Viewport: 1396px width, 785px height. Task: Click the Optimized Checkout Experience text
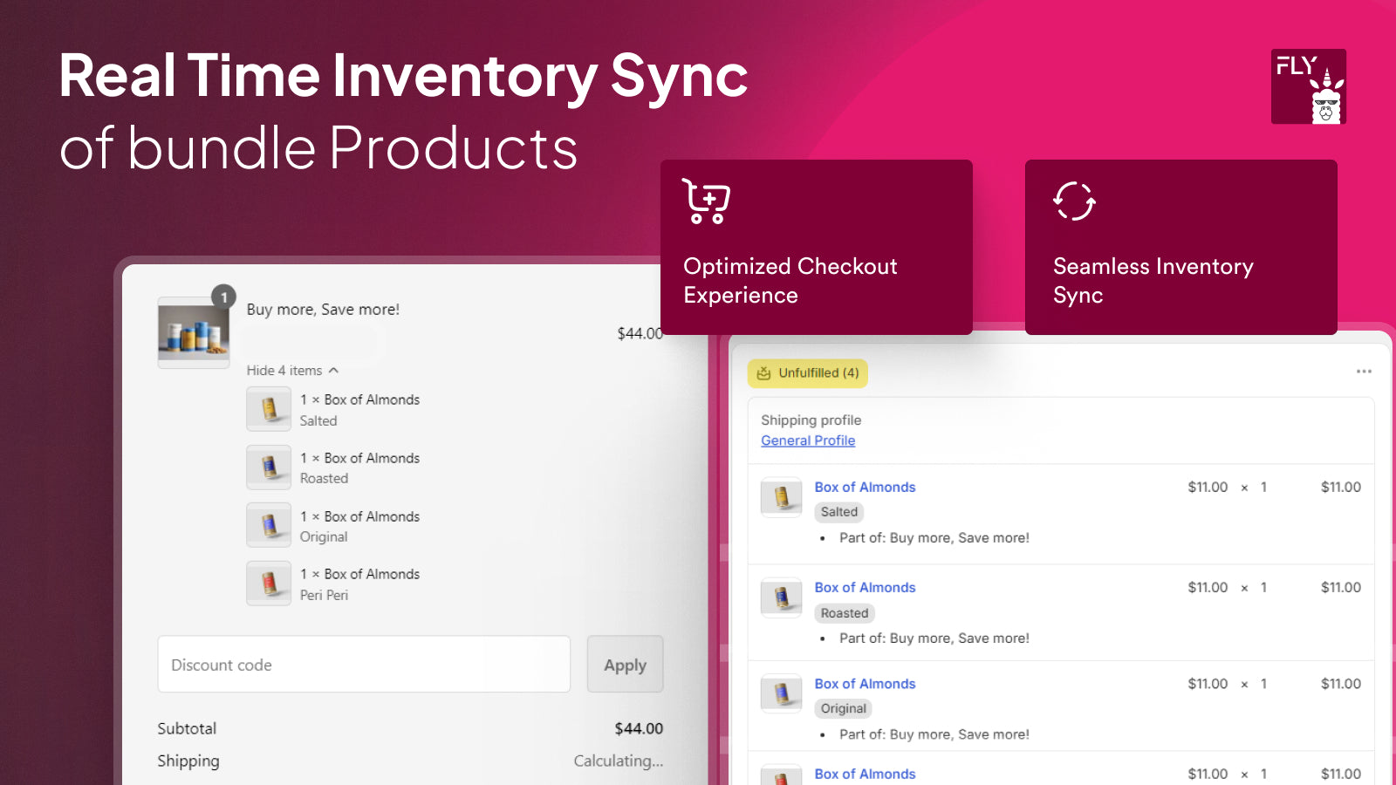[x=790, y=280]
